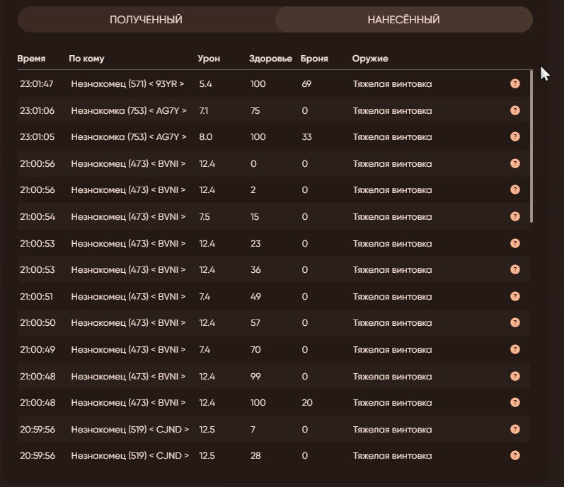
Task: Select the armor value 20
Action: [307, 403]
